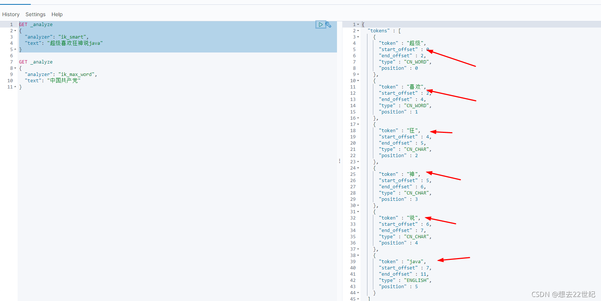Collapse first token object at line 3
The height and width of the screenshot is (301, 601).
tap(358, 37)
